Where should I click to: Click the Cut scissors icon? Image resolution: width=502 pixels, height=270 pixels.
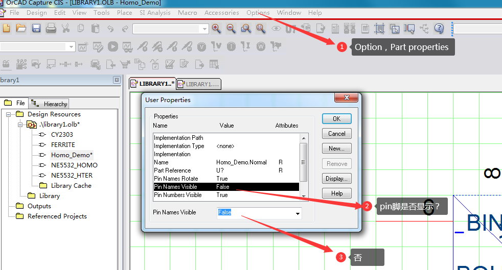(x=65, y=29)
